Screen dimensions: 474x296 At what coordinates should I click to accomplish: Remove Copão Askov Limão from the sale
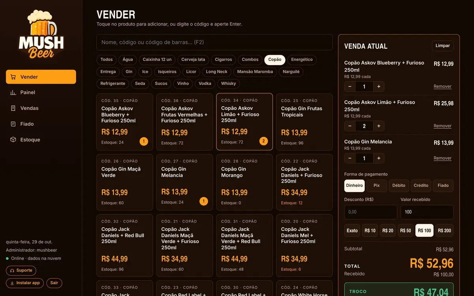pyautogui.click(x=442, y=126)
